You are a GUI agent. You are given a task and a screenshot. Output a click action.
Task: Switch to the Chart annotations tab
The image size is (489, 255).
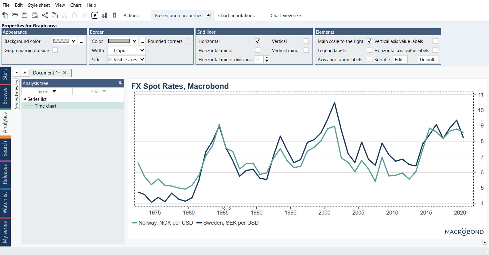click(236, 15)
